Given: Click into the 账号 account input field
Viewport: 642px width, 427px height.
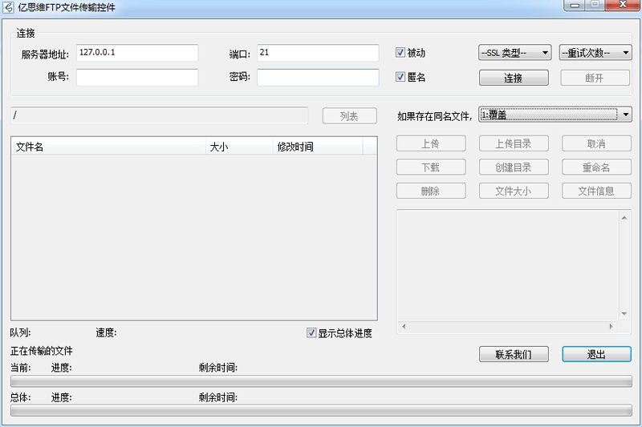Looking at the screenshot, I should coord(137,77).
